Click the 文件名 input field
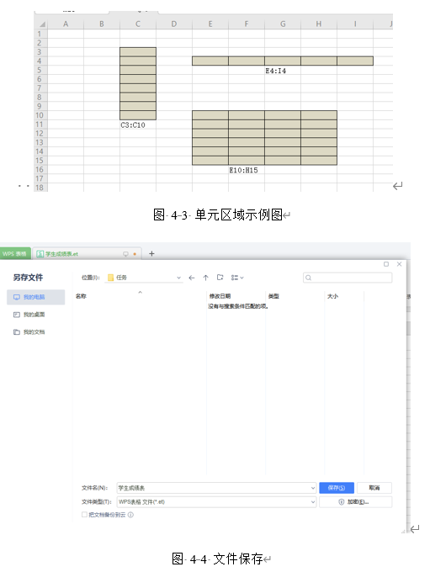Viewport: 446px width, 572px height. 214,488
